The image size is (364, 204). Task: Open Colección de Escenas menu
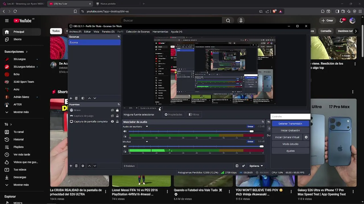(x=138, y=32)
